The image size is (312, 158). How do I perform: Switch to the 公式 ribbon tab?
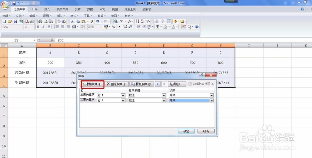point(78,9)
